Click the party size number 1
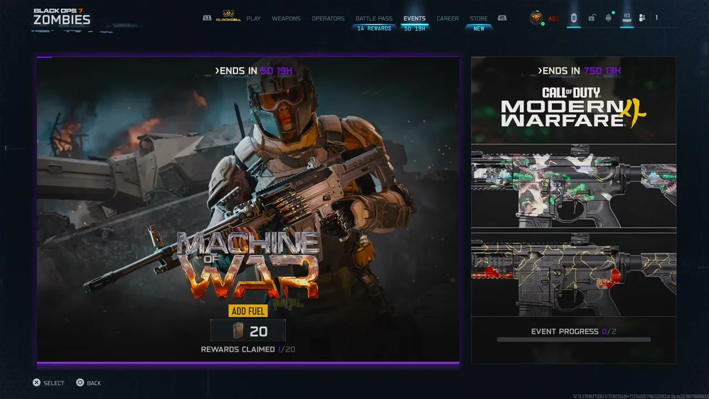The image size is (709, 399). [657, 18]
